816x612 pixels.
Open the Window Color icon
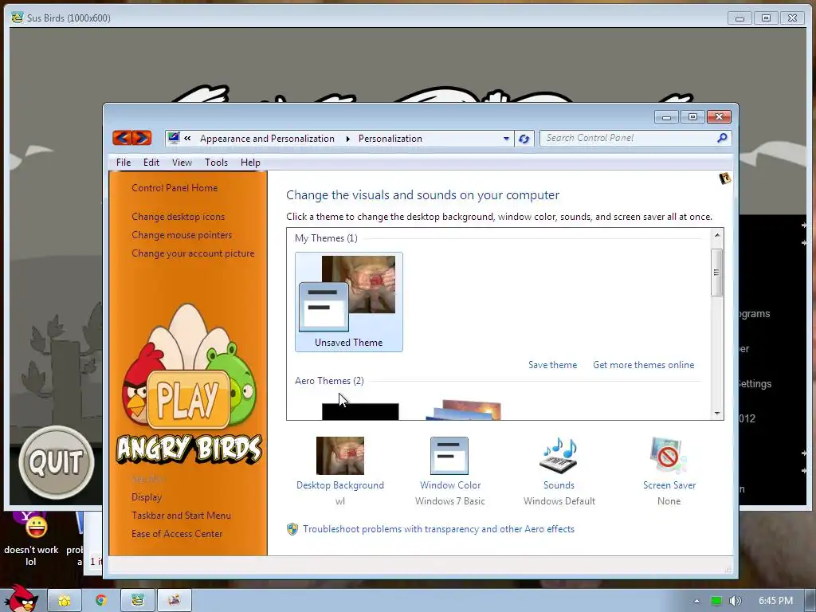coord(449,455)
